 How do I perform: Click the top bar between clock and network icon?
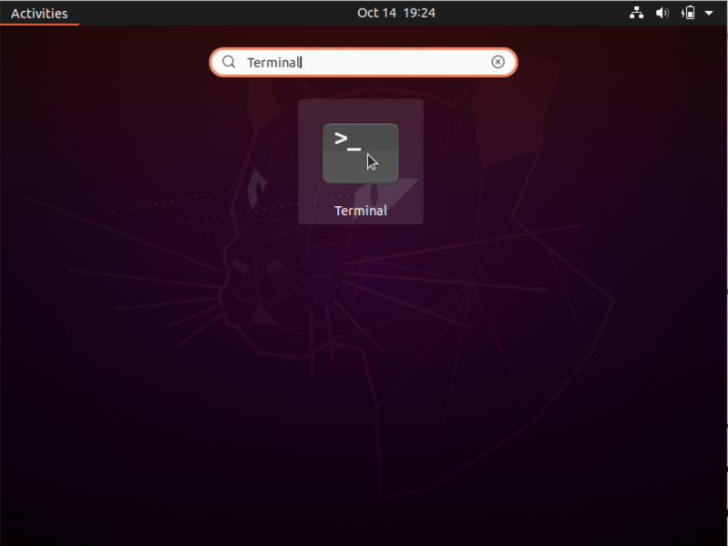point(538,13)
